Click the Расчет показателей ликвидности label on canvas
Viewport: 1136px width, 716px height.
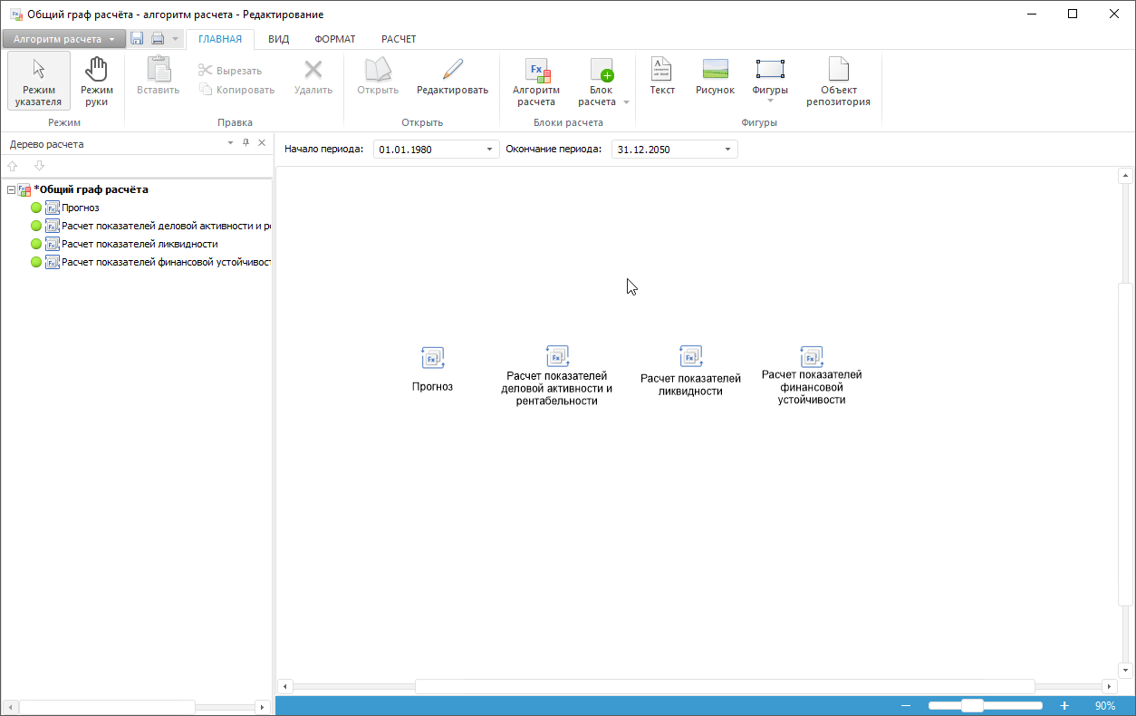[x=691, y=384]
